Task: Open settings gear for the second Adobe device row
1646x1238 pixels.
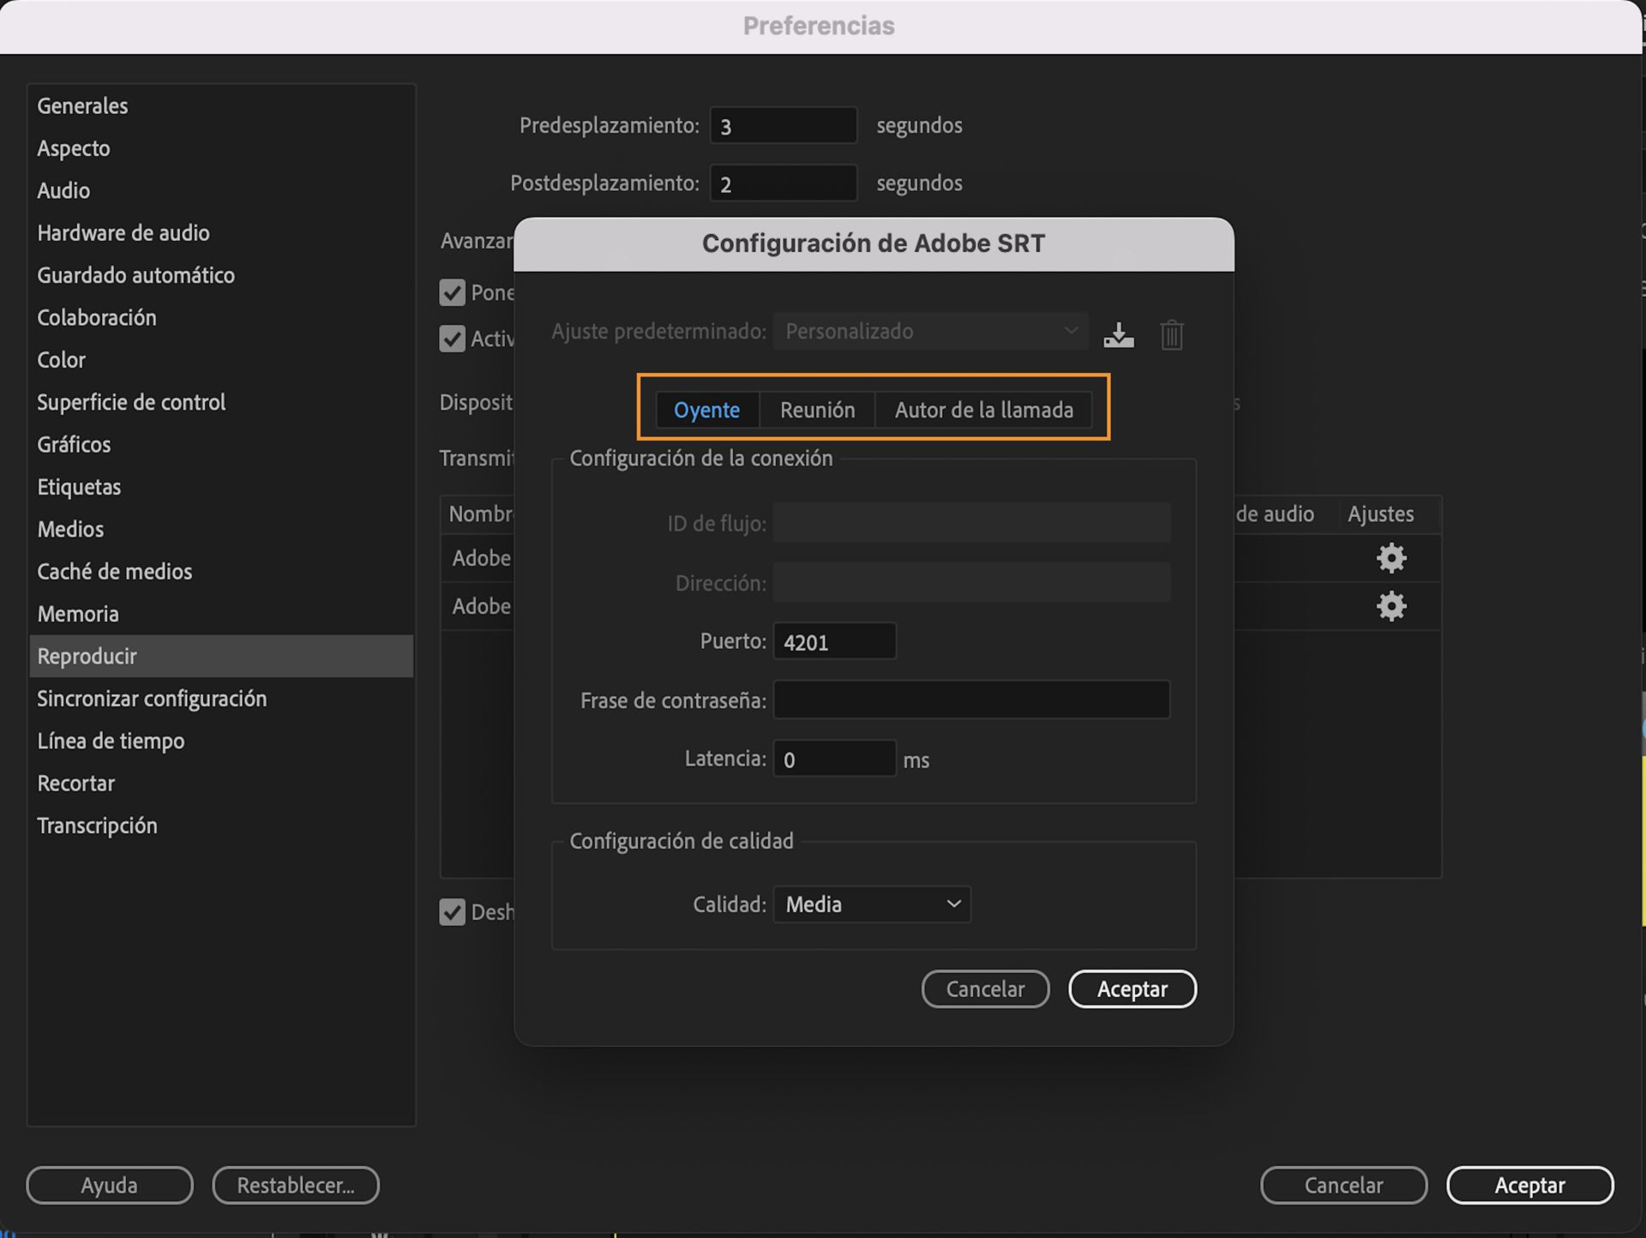Action: 1391,606
